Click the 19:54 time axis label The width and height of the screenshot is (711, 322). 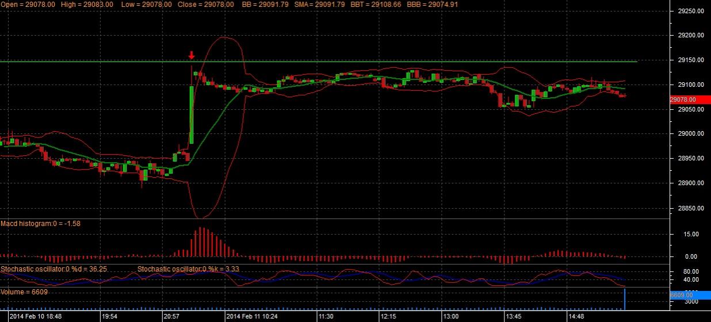click(x=109, y=317)
